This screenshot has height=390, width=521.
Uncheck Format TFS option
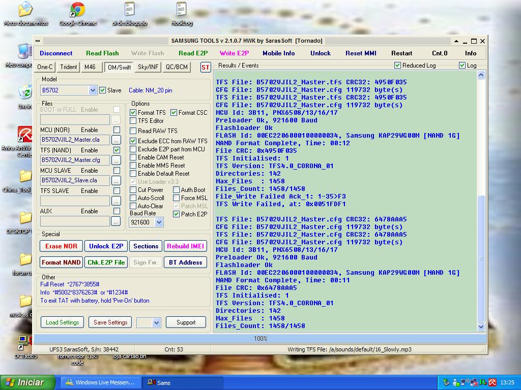(133, 113)
